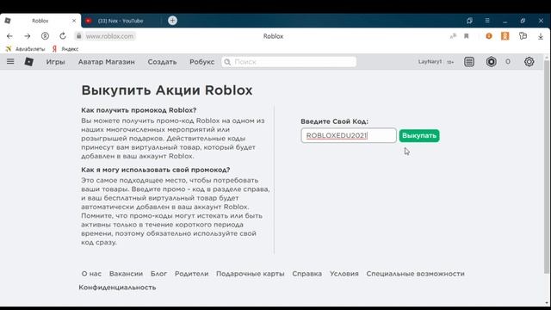Viewport: 551px width, 310px height.
Task: Open the orange profile extension icon
Action: [x=505, y=36]
